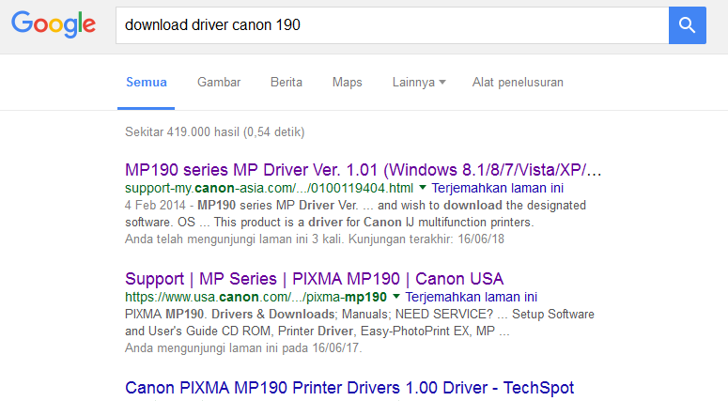Click the 'Sekitar 419.000 hasil (0,54 detik)' text

(x=214, y=132)
